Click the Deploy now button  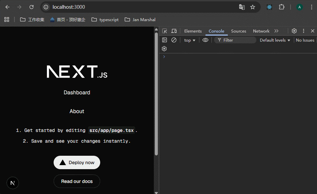click(77, 162)
